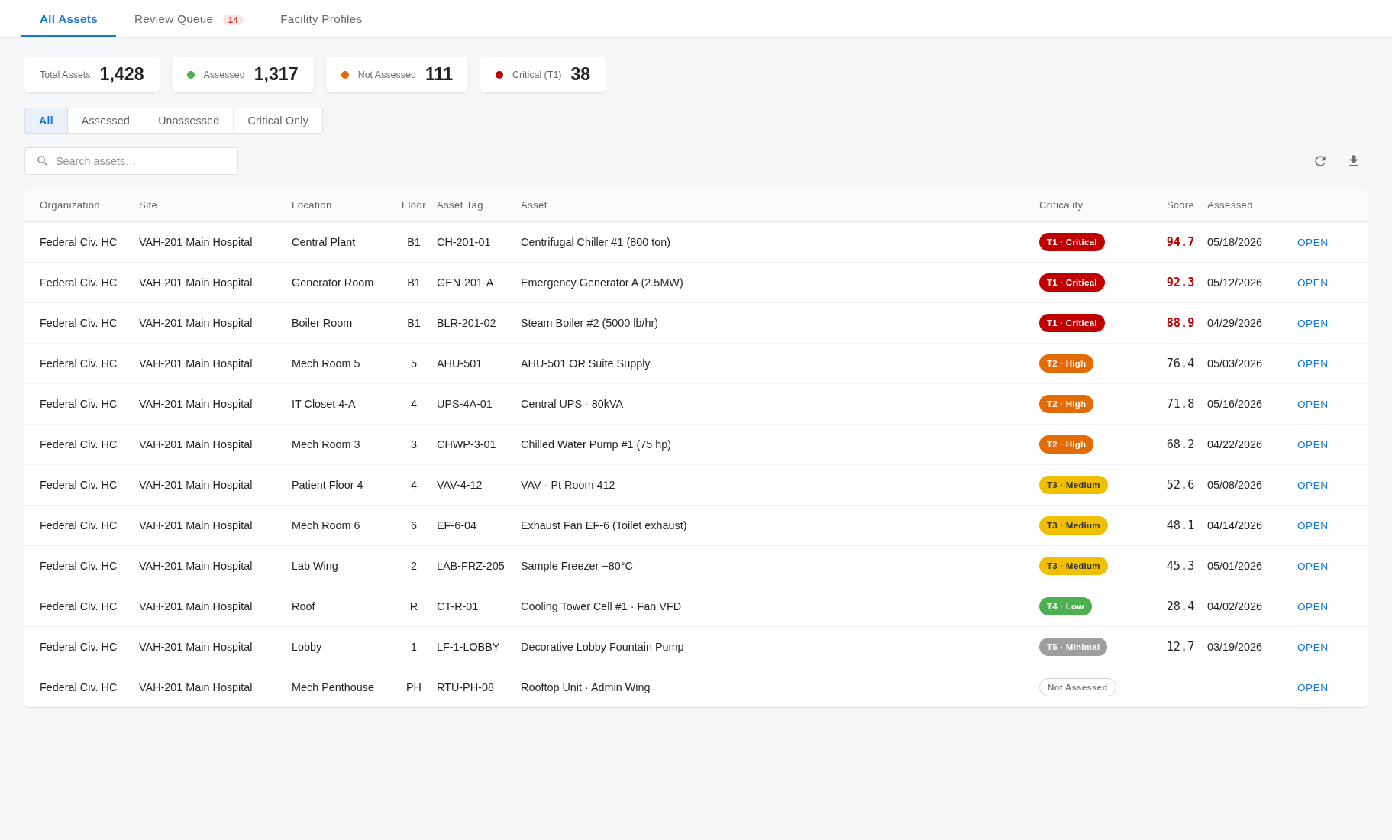1392x840 pixels.
Task: Select the Assessed filter segment
Action: pyautogui.click(x=105, y=121)
